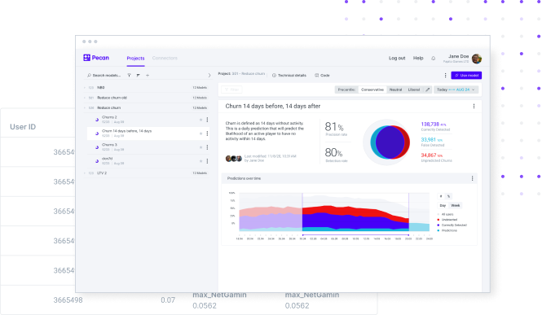Expand the NBO project tree row
551x315 pixels.
click(x=84, y=87)
